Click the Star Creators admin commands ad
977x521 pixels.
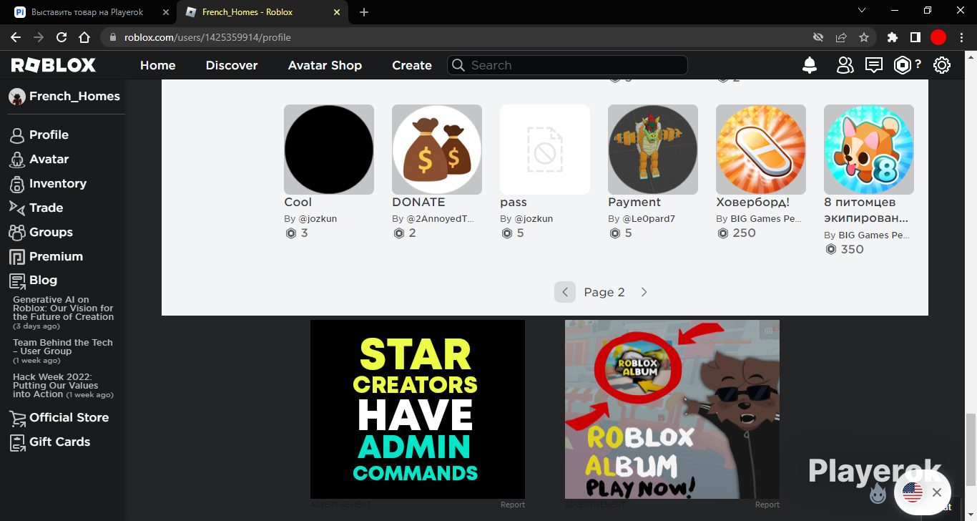[418, 409]
